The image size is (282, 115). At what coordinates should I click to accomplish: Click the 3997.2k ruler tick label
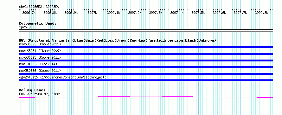tap(135, 13)
